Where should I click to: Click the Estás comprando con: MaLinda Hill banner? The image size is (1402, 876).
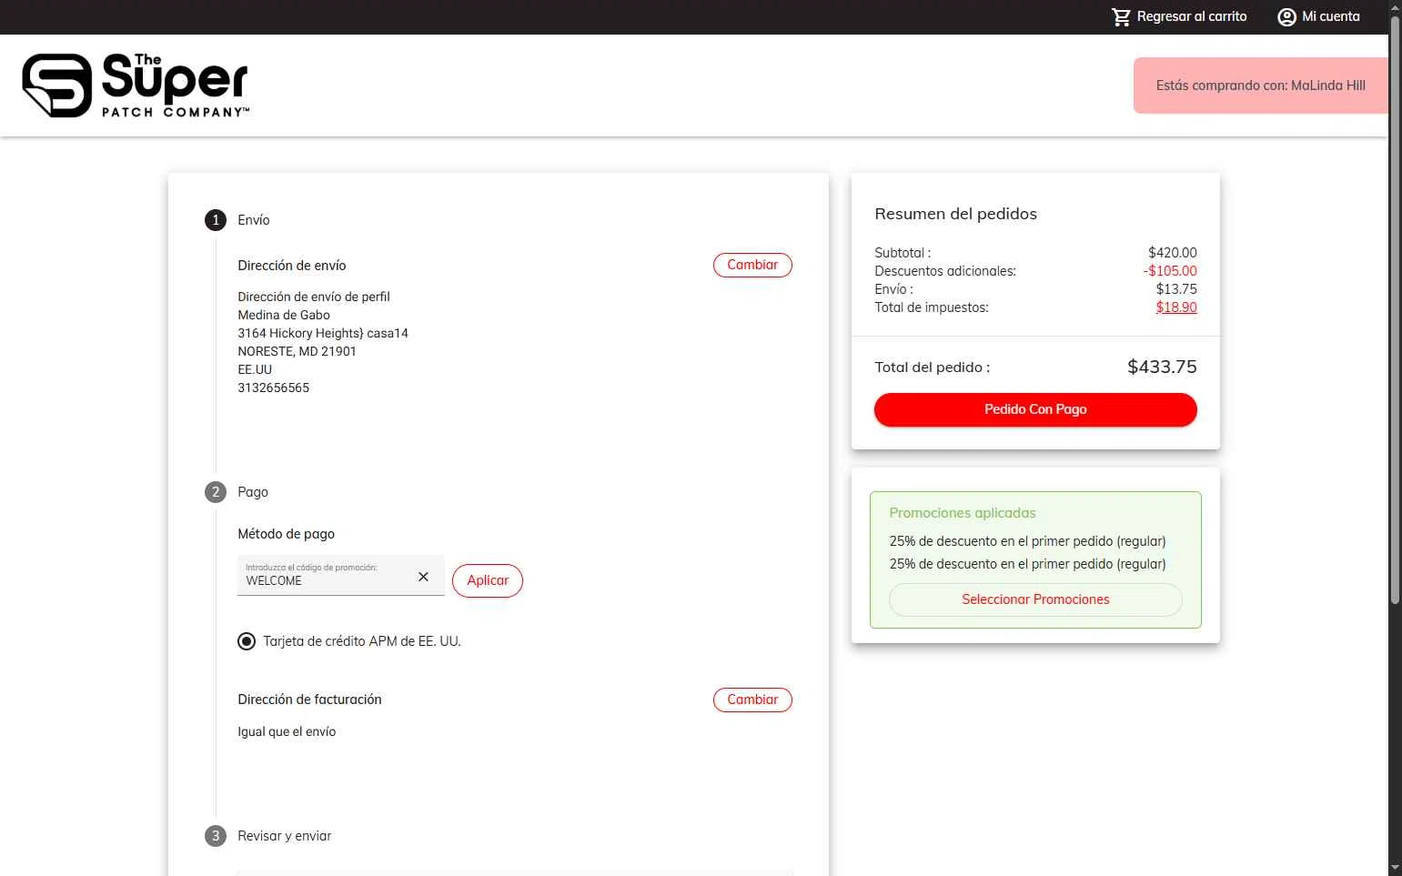tap(1261, 86)
